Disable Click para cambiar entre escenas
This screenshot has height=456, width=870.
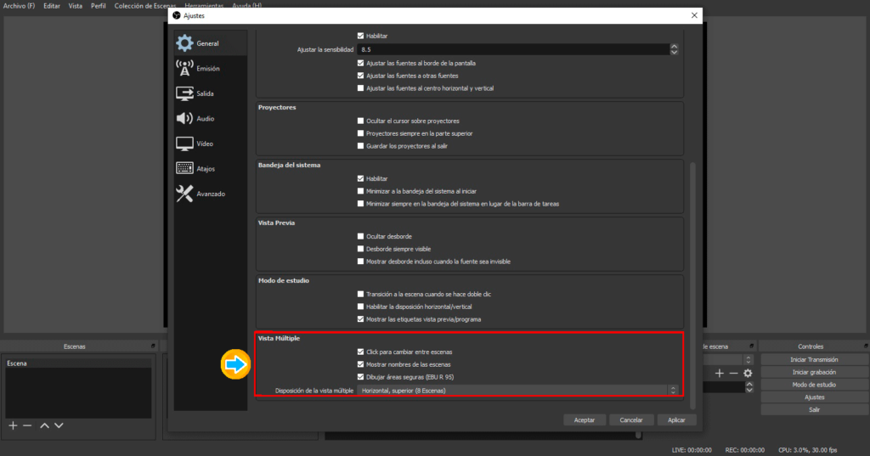361,352
